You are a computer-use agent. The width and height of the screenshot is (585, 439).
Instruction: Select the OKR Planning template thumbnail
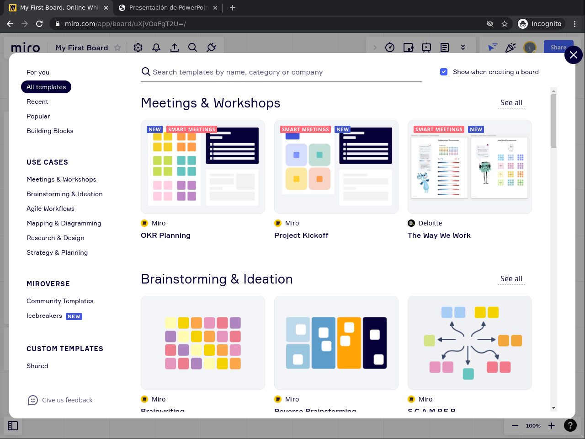203,167
